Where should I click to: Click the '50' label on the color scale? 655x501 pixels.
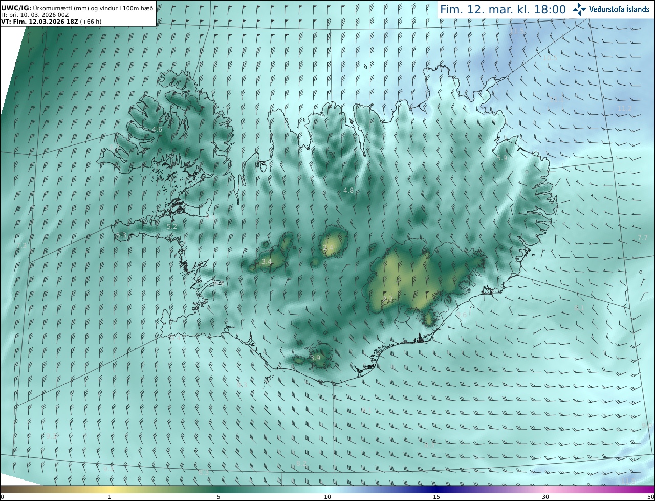pos(650,497)
